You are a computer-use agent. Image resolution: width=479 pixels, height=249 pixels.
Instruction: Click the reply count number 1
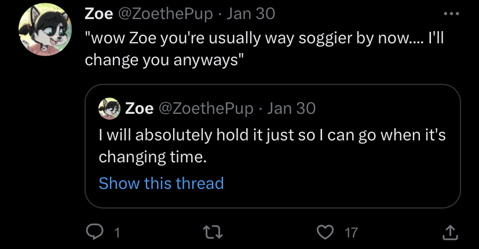[x=117, y=233]
